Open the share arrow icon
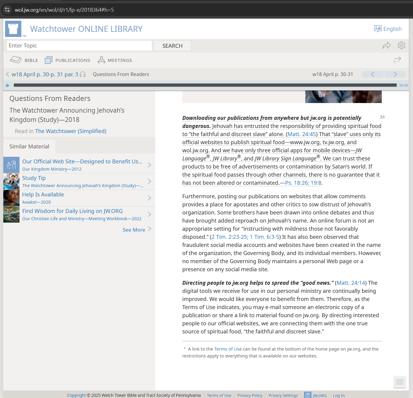Image resolution: width=413 pixels, height=398 pixels. point(386,46)
